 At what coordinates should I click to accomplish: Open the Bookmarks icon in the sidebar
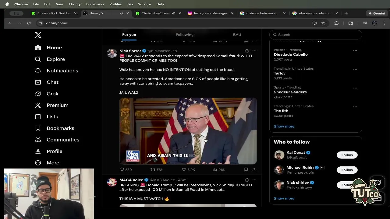click(38, 128)
